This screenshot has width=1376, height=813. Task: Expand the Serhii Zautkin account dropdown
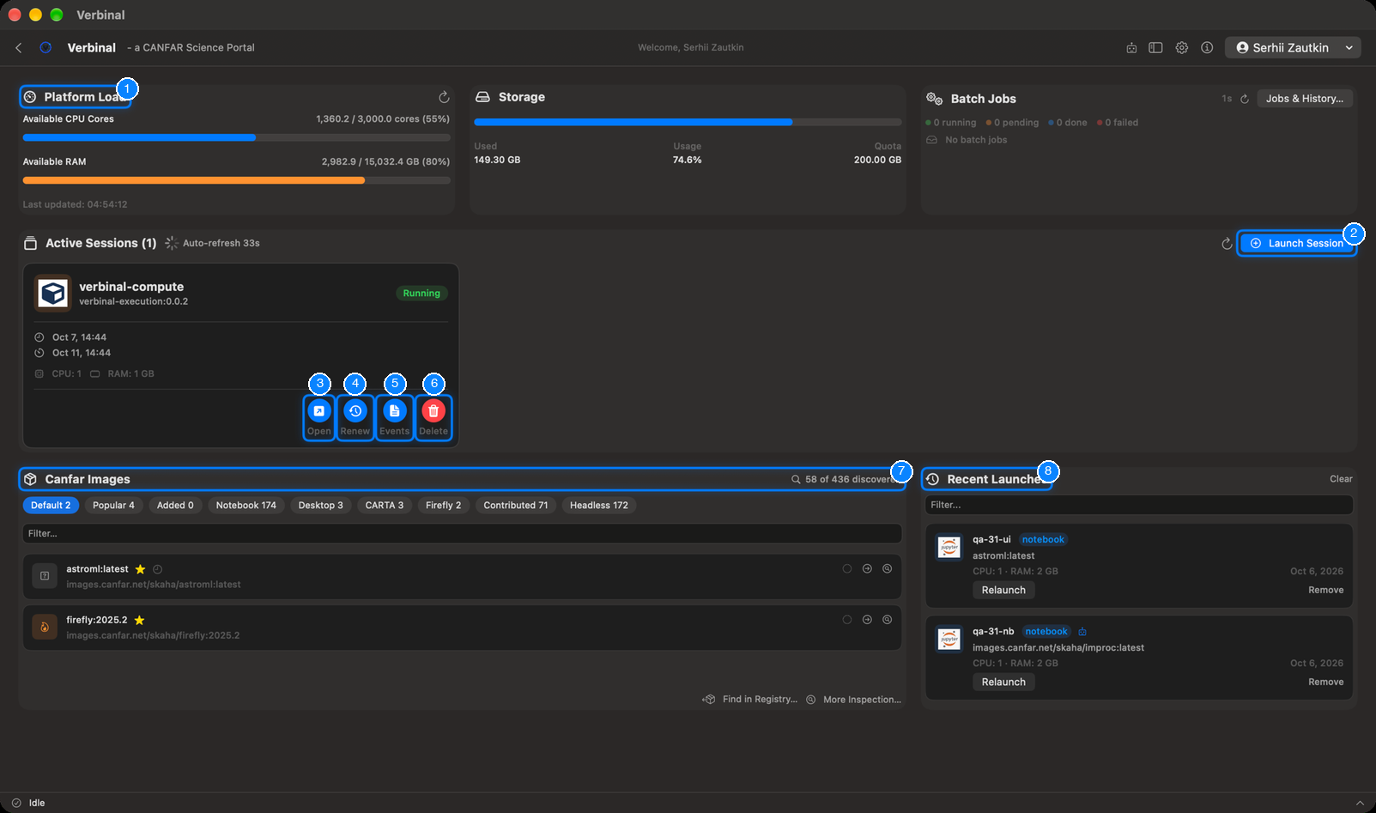(1294, 48)
